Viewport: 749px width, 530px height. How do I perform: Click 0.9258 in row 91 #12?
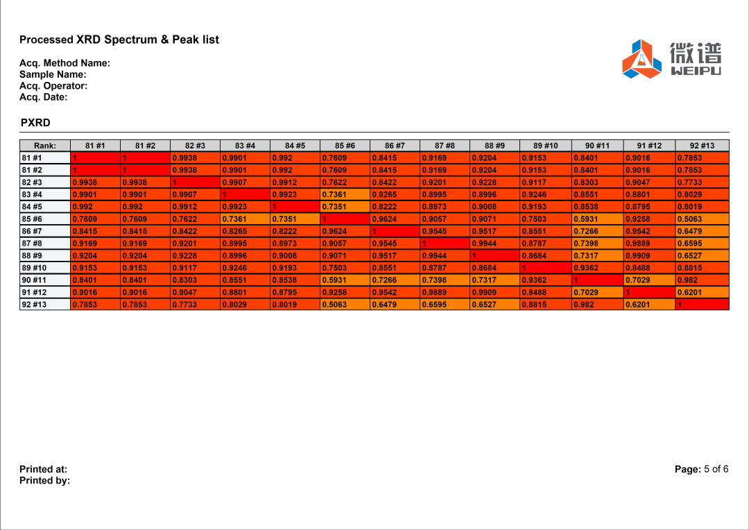point(345,293)
